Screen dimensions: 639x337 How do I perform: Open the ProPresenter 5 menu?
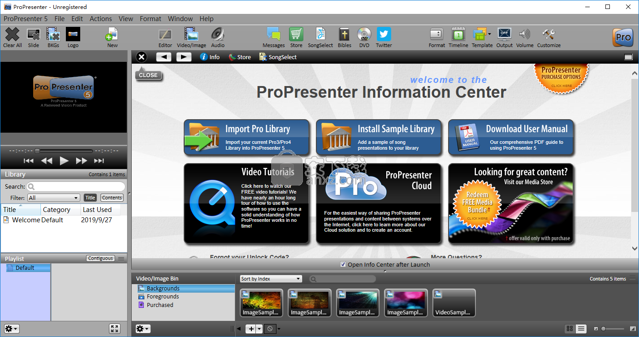pos(26,19)
